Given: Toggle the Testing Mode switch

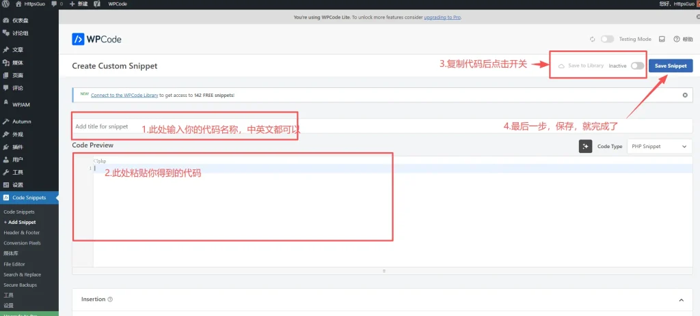Looking at the screenshot, I should click(607, 40).
